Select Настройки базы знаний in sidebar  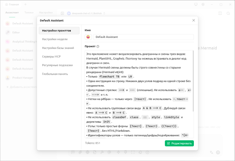[x=58, y=48]
